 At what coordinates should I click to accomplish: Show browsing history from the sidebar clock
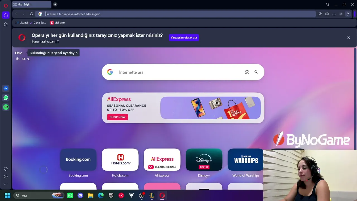6,176
